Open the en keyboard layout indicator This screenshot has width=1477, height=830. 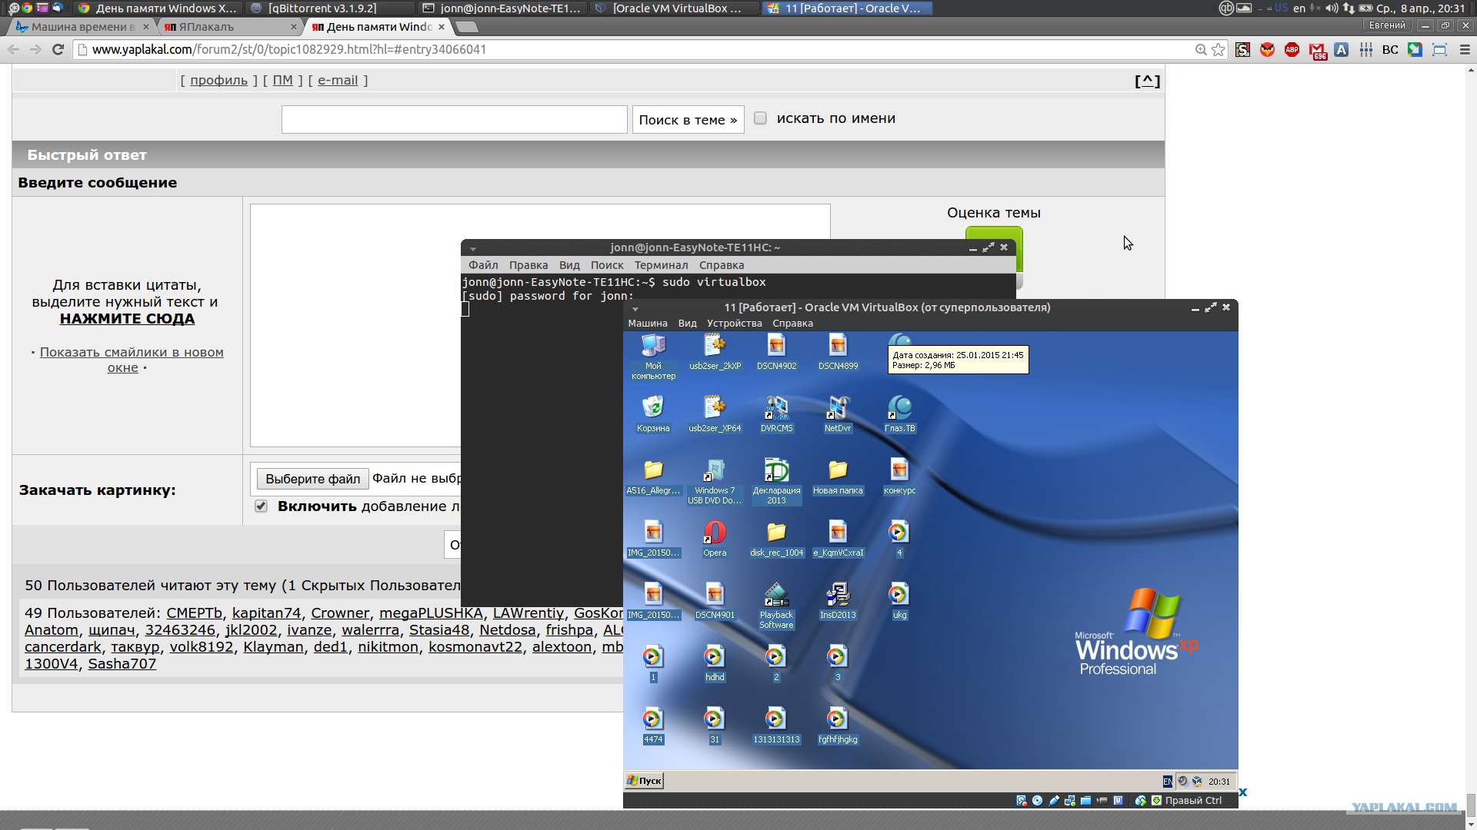tap(1299, 8)
